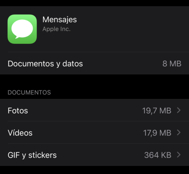The width and height of the screenshot is (189, 174).
Task: Tap the 17,9 MB Vídeos size
Action: point(157,133)
